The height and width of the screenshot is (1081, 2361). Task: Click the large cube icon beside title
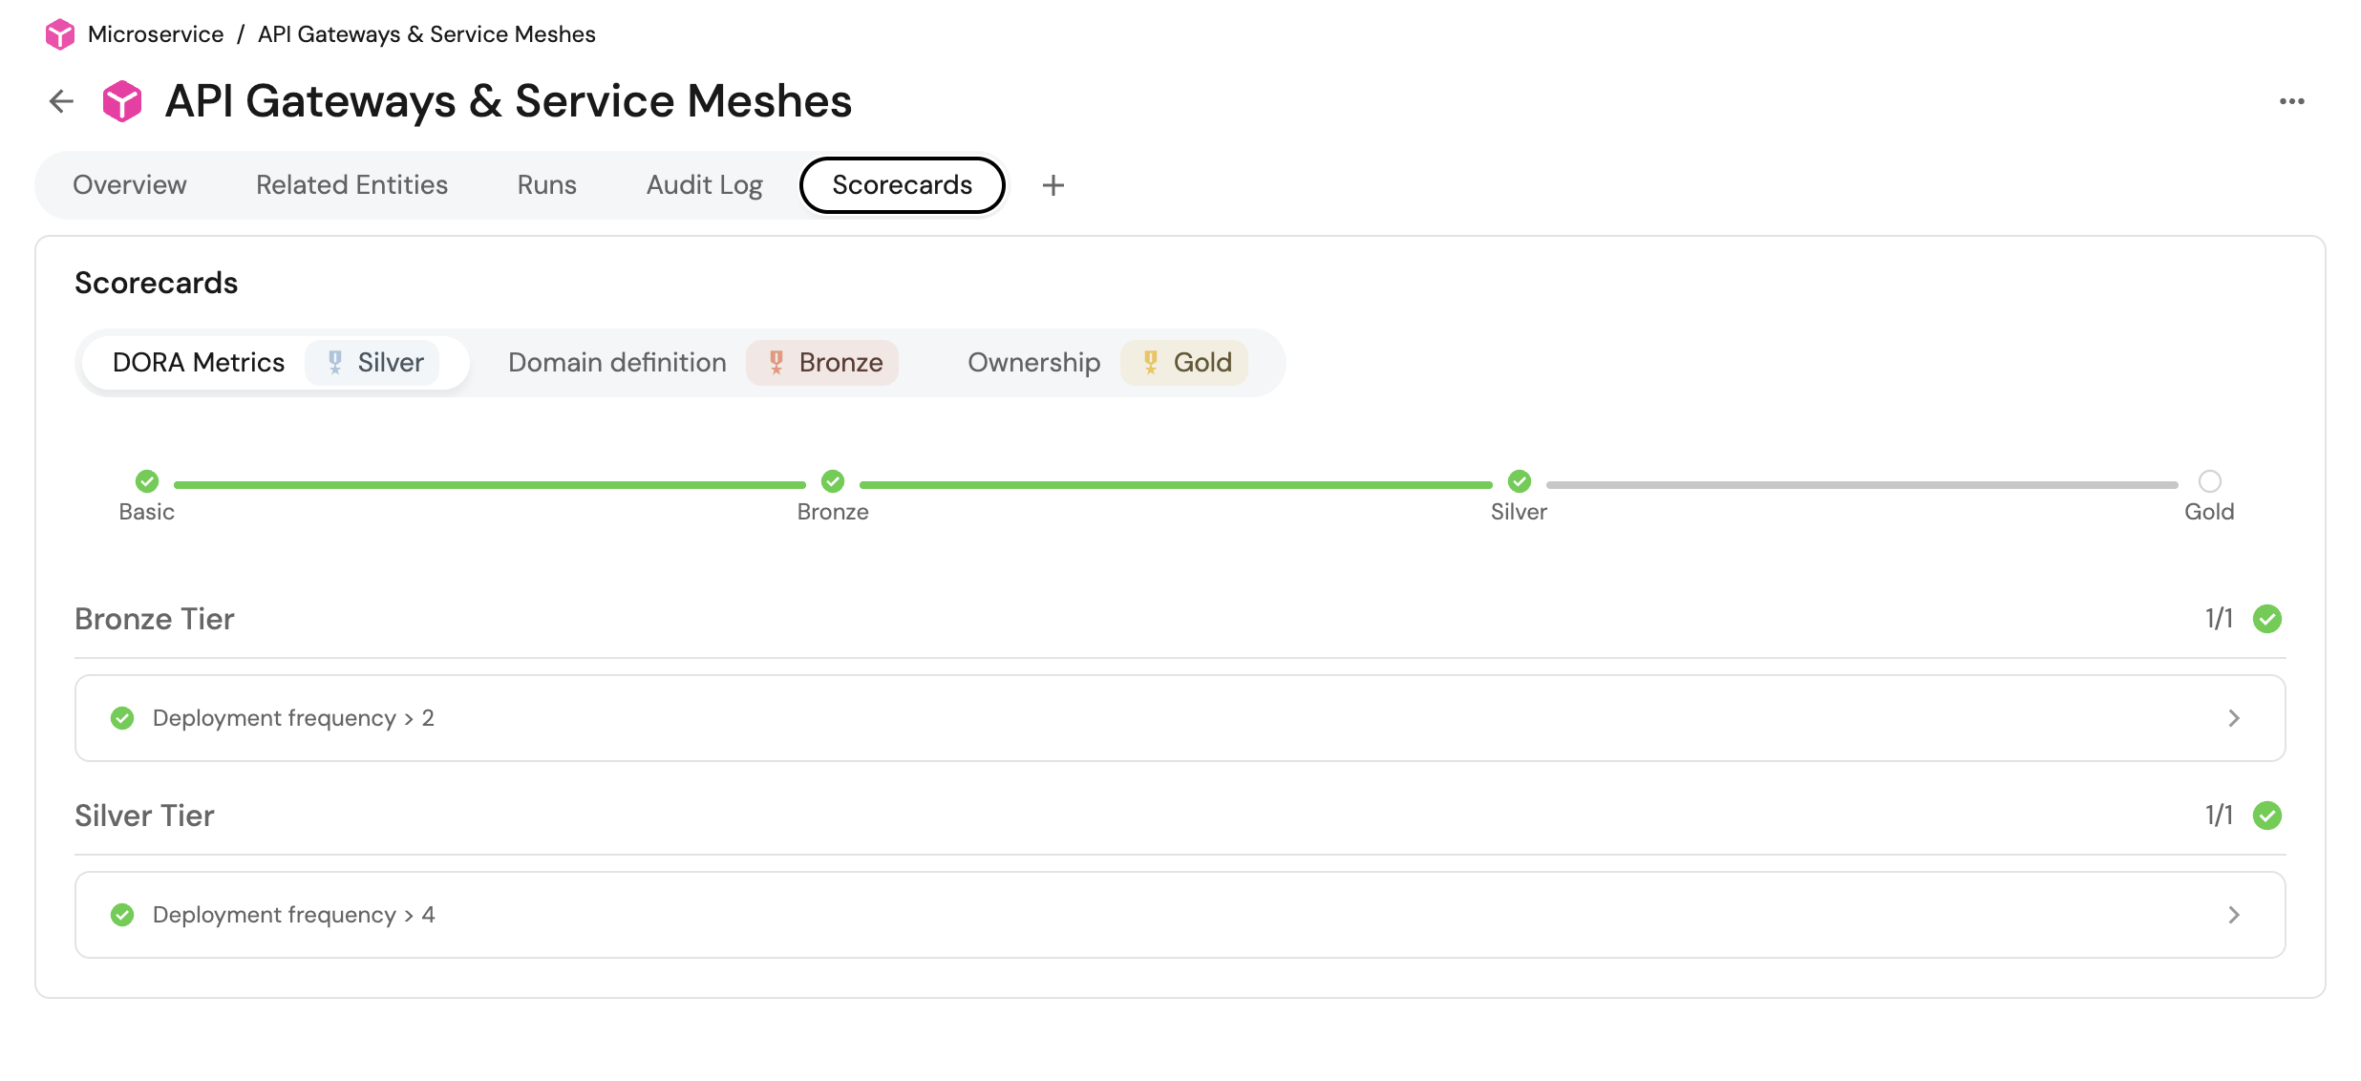click(x=122, y=101)
